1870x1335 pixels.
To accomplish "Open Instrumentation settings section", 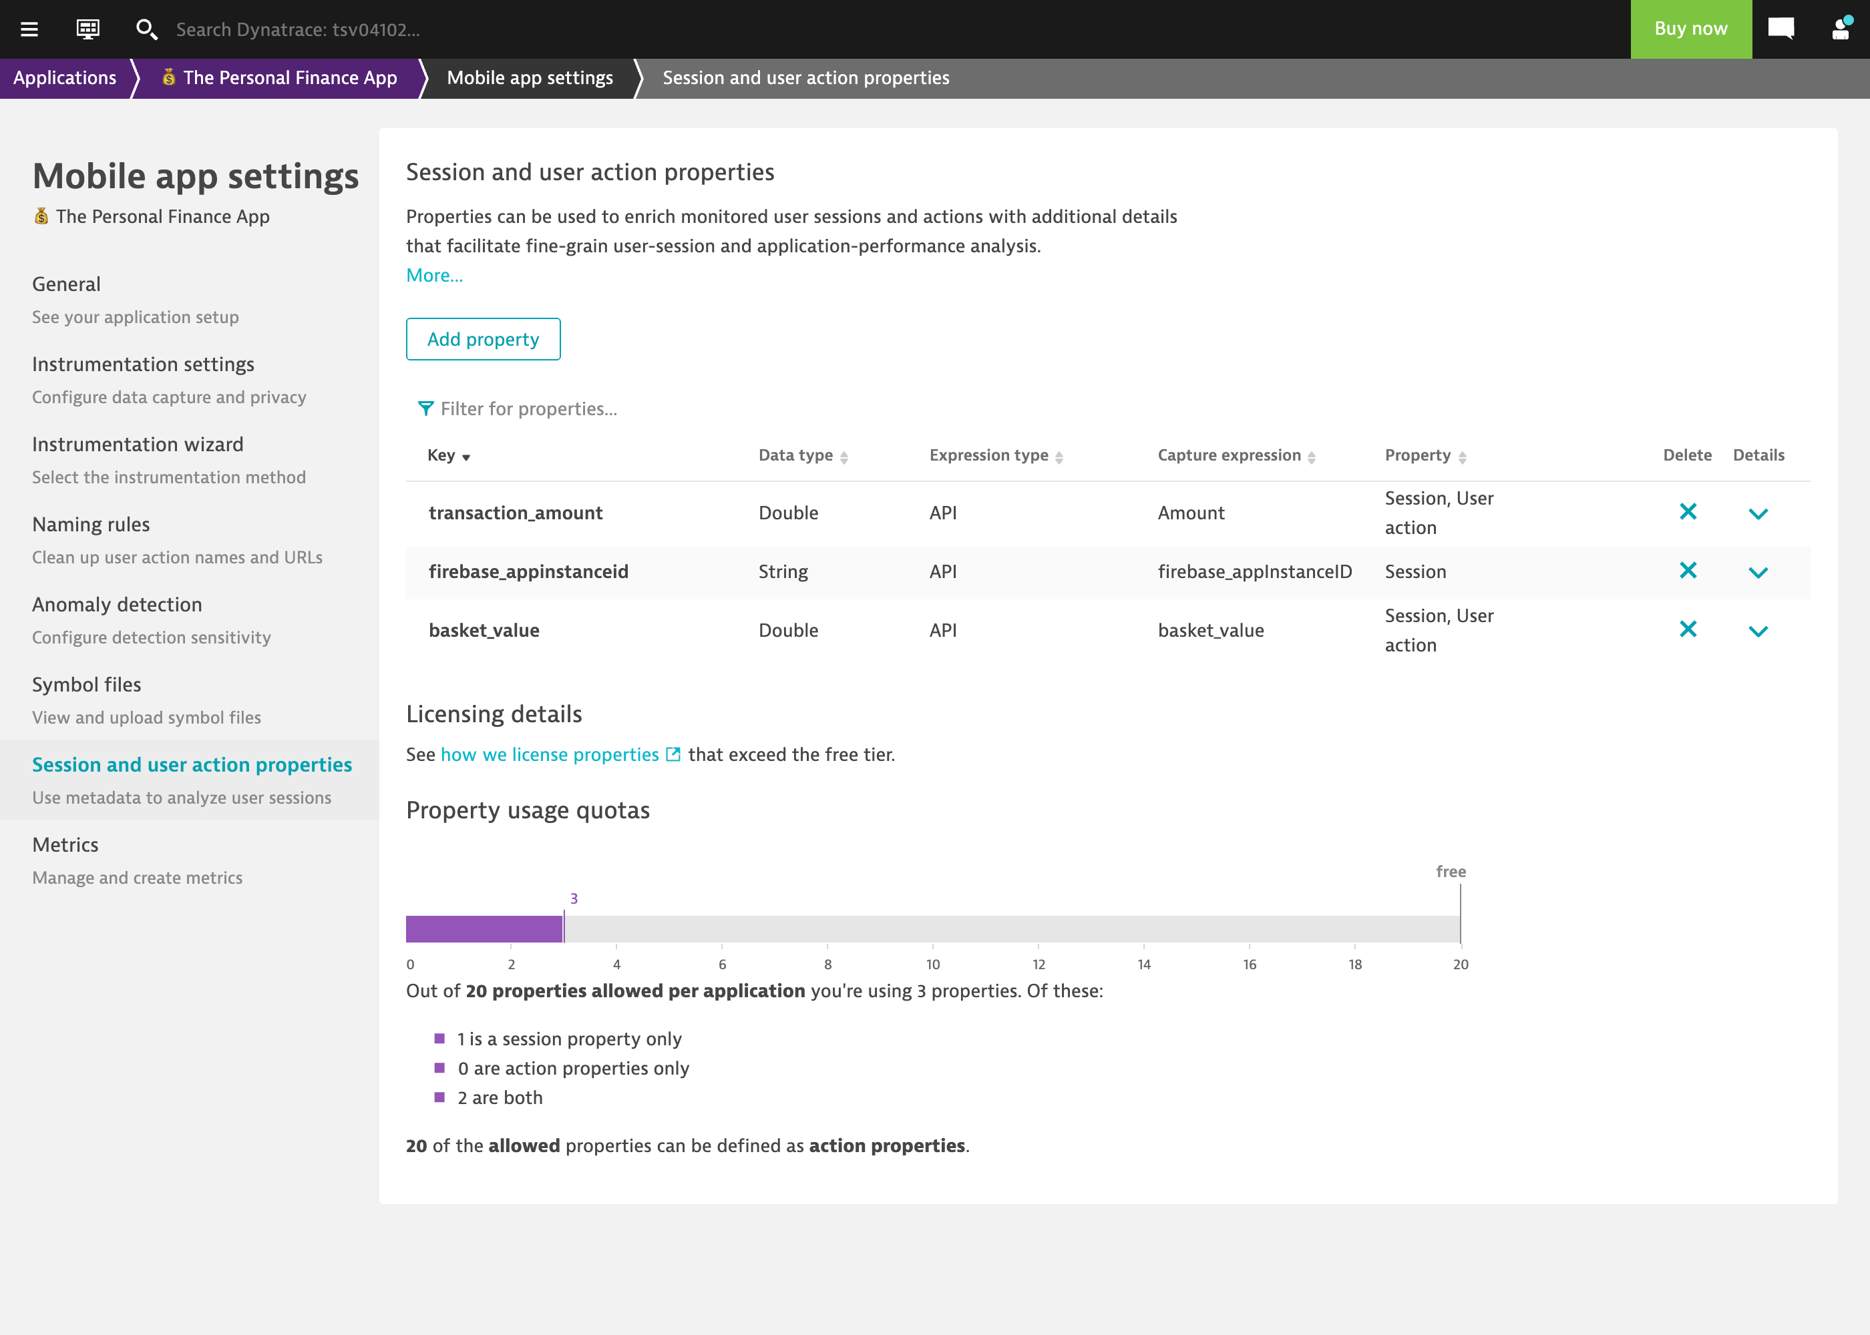I will [x=189, y=379].
